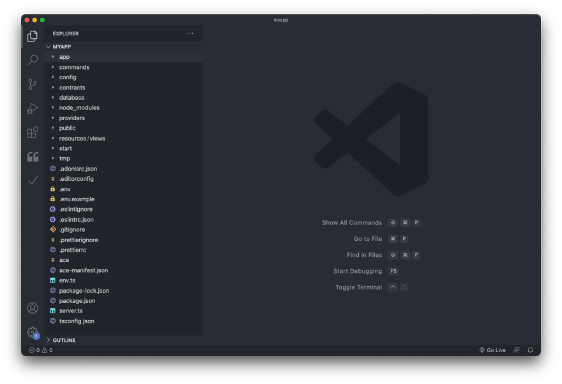The image size is (562, 384).
Task: Open the .eslintignore file
Action: 123,210
